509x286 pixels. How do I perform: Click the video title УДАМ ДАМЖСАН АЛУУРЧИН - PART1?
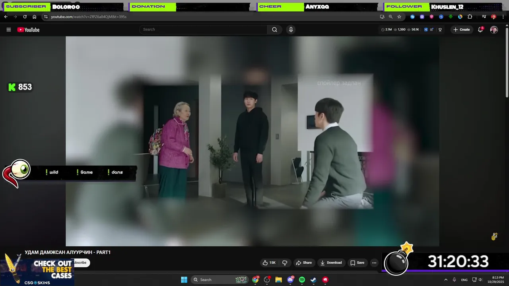coord(68,252)
